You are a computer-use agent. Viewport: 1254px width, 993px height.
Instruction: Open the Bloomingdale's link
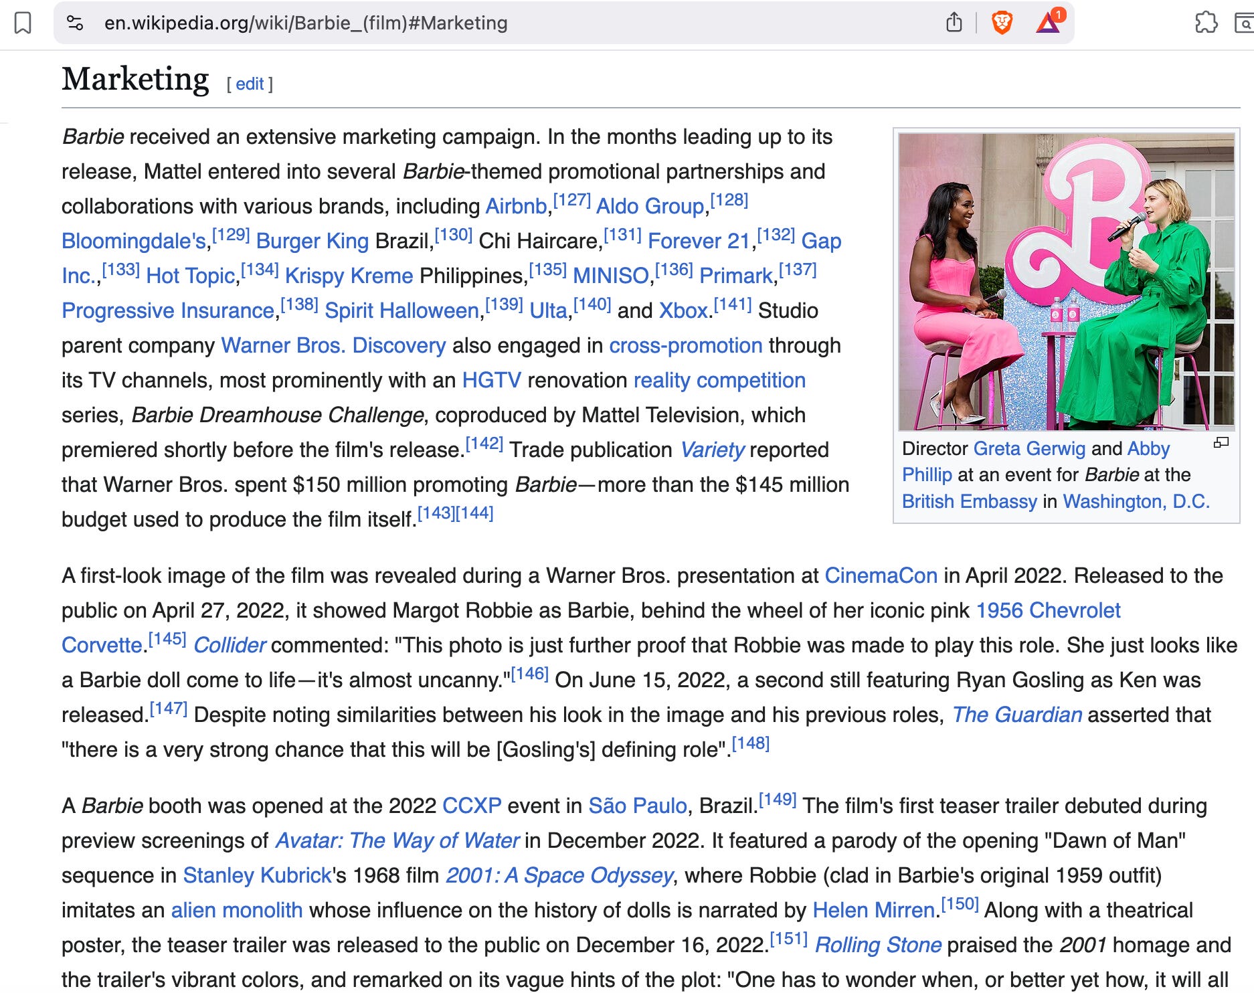134,241
